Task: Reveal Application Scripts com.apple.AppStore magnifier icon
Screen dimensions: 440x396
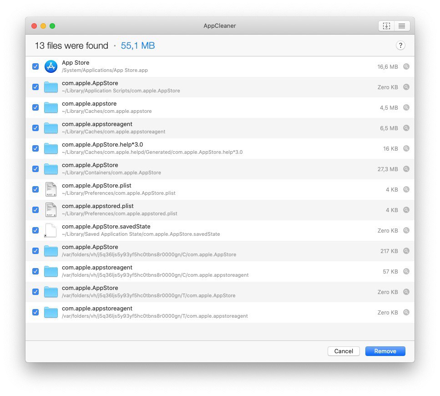Action: pyautogui.click(x=406, y=87)
